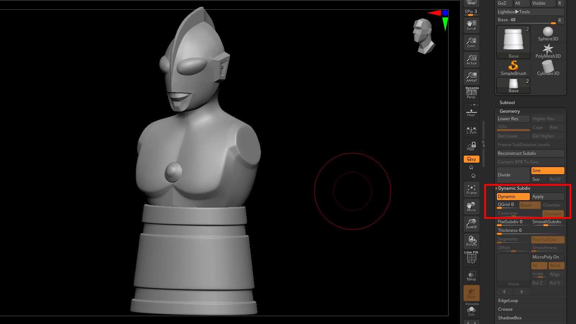Toggle PolyF line fill display
Image resolution: width=576 pixels, height=324 pixels.
471,258
